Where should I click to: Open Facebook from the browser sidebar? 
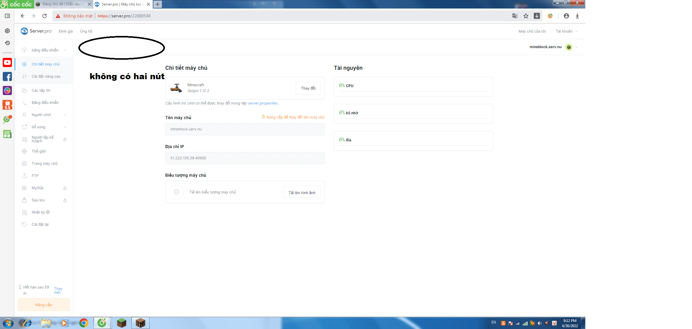[7, 76]
